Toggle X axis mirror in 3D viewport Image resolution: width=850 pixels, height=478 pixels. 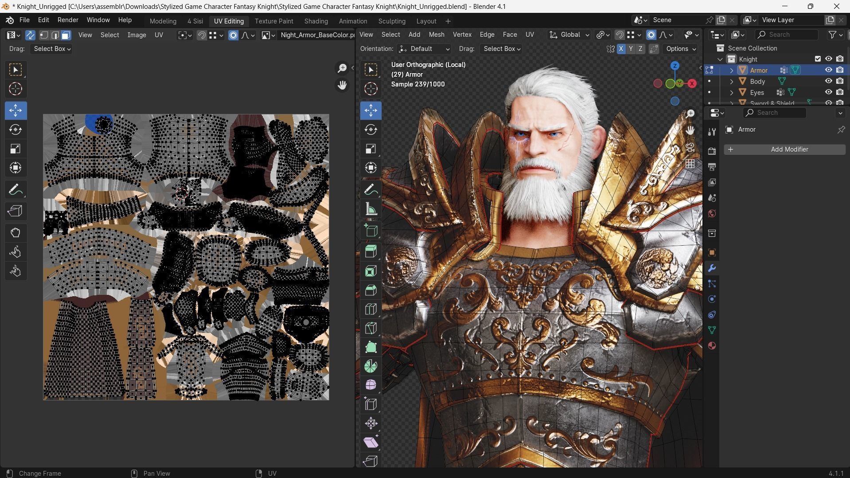click(621, 49)
